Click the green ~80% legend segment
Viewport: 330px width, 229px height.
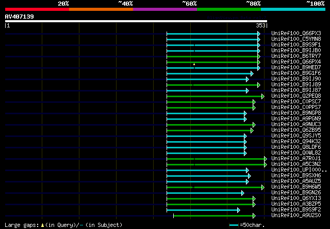click(x=229, y=9)
